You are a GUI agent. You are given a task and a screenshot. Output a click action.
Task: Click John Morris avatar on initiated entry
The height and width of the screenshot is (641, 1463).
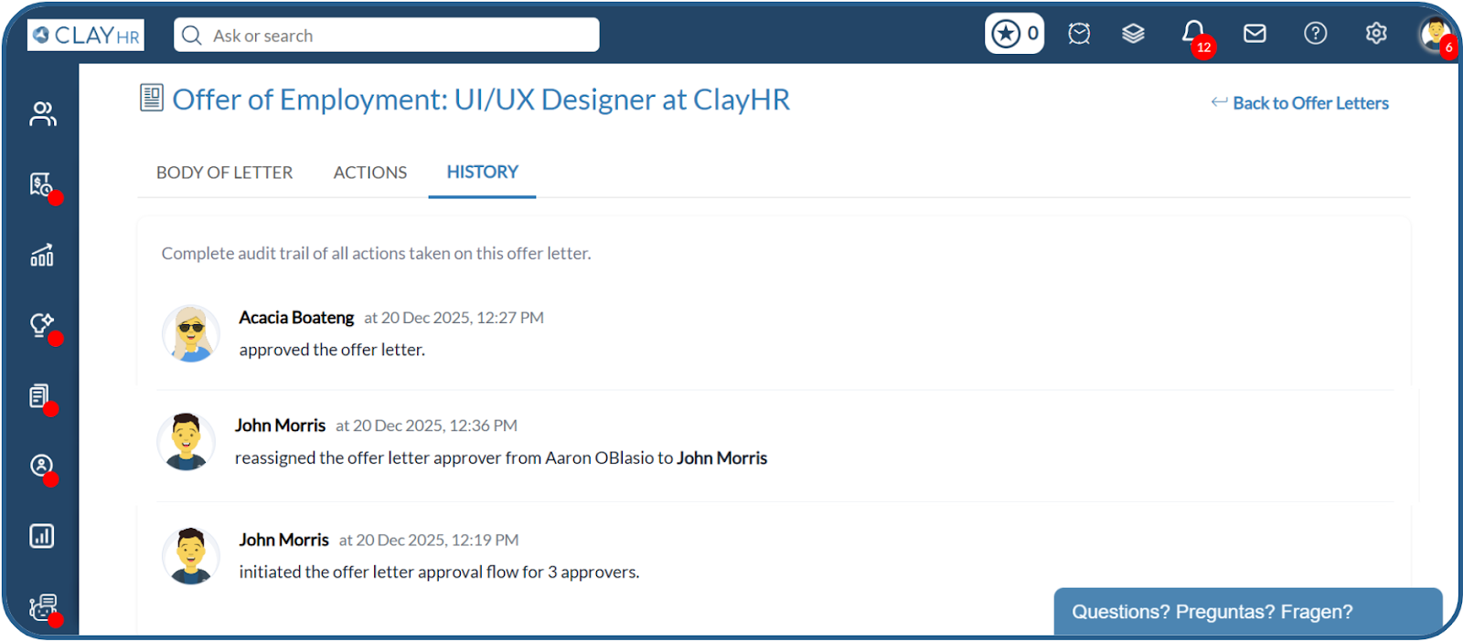[191, 556]
